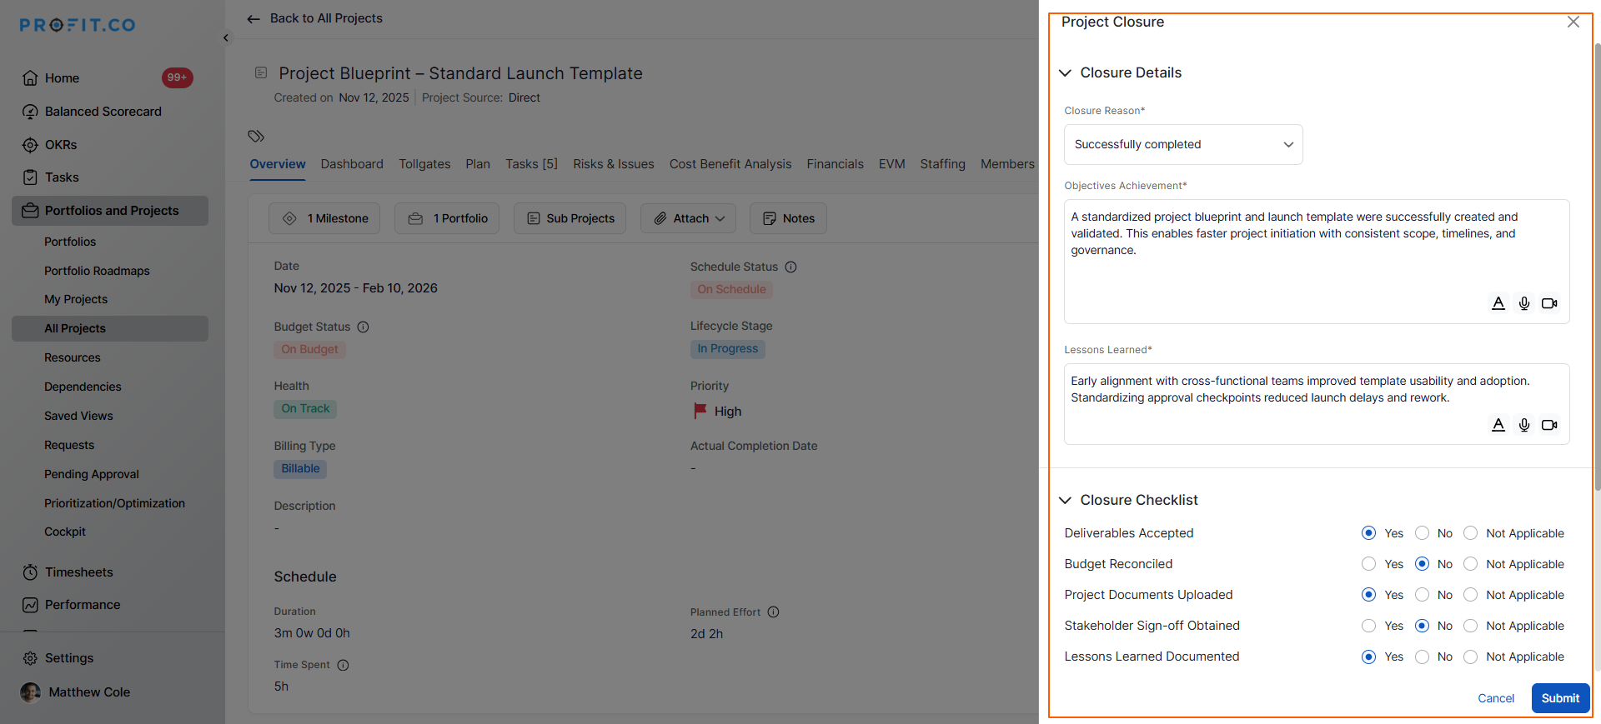Collapse the Closure Checklist section

click(1065, 501)
